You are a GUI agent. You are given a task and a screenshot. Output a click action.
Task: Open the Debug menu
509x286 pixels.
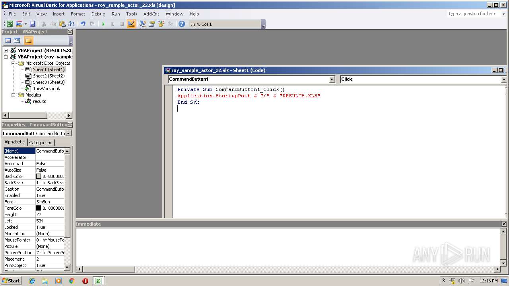tap(98, 14)
